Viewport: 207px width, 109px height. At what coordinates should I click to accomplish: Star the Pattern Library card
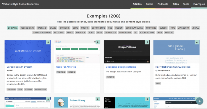(x=98, y=99)
